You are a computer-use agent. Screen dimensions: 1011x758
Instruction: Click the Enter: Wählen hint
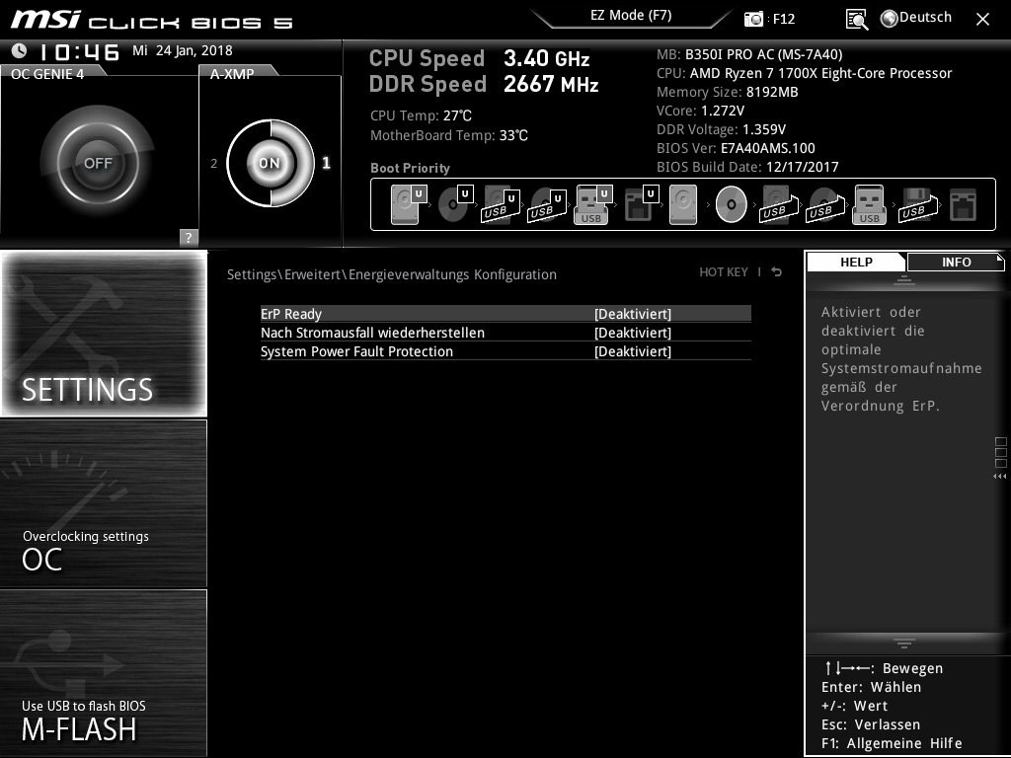871,687
